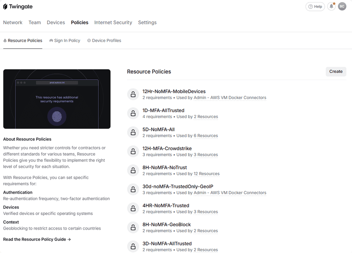Click lock icon for 1D-MFA-AllTrusted

[x=133, y=113]
